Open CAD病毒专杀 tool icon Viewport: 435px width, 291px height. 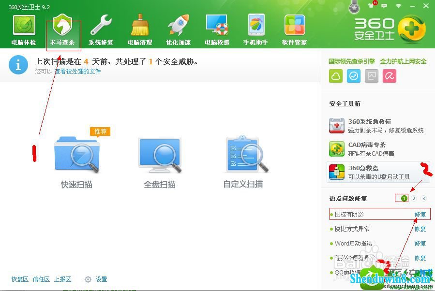click(x=337, y=149)
